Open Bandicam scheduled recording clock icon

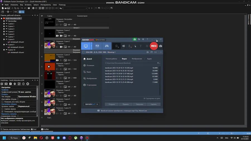143,39
